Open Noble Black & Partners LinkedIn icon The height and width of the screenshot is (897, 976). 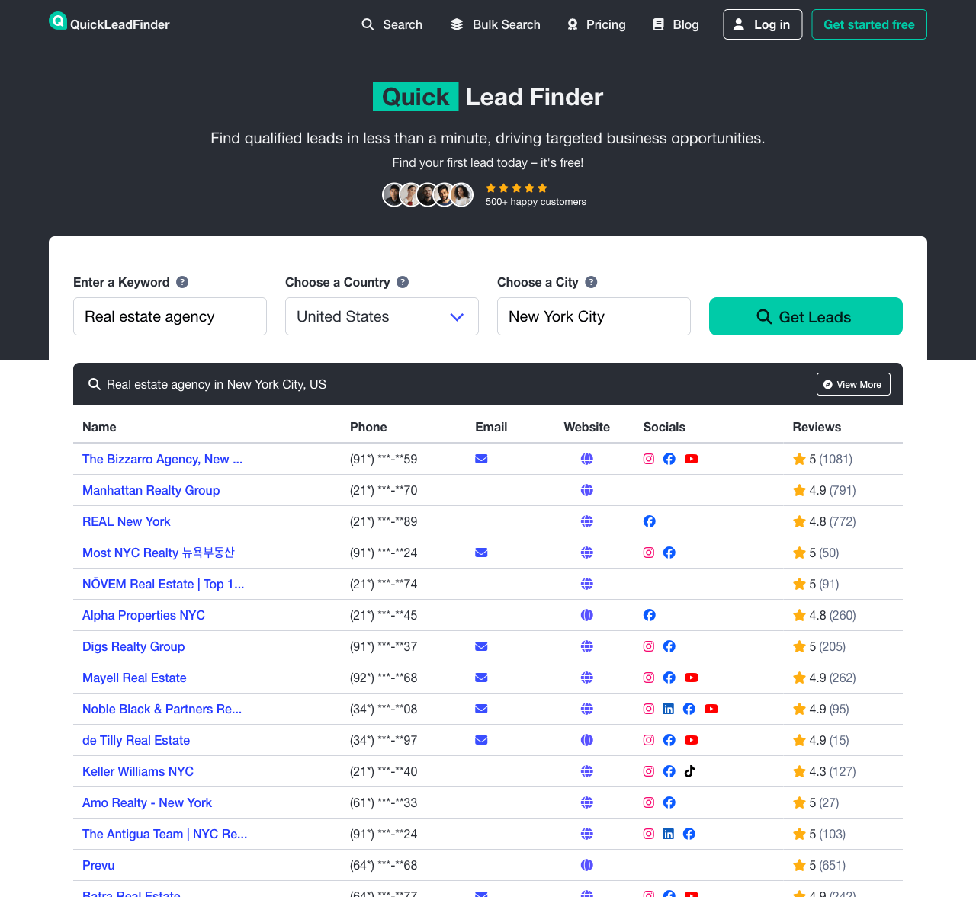pos(669,709)
